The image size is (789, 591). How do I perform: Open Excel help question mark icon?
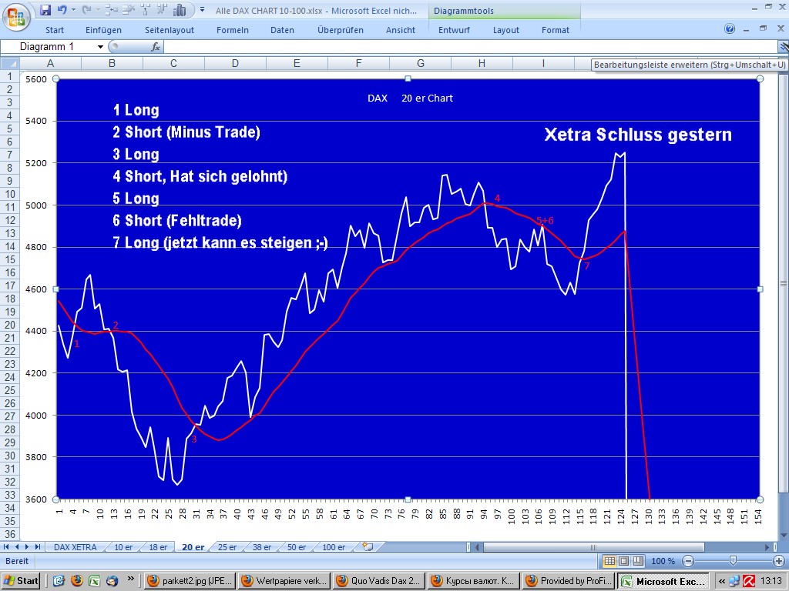(730, 28)
